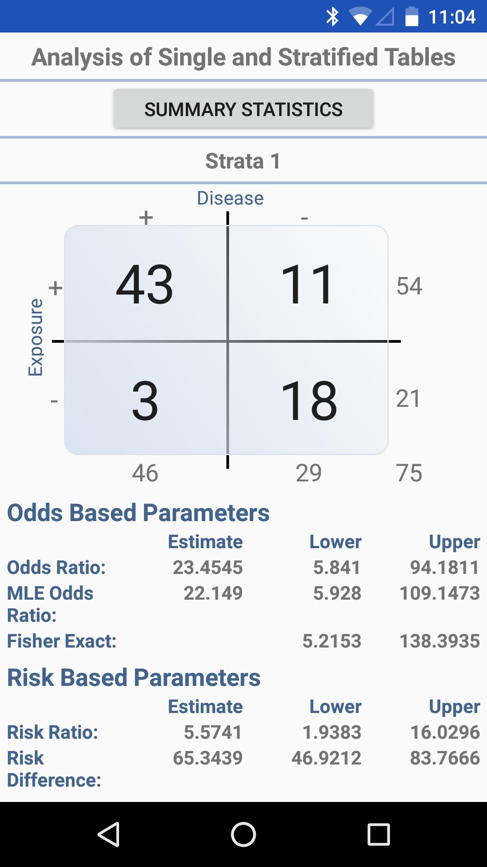487x867 pixels.
Task: Tap the Odds Based Parameters heading
Action: 138,513
